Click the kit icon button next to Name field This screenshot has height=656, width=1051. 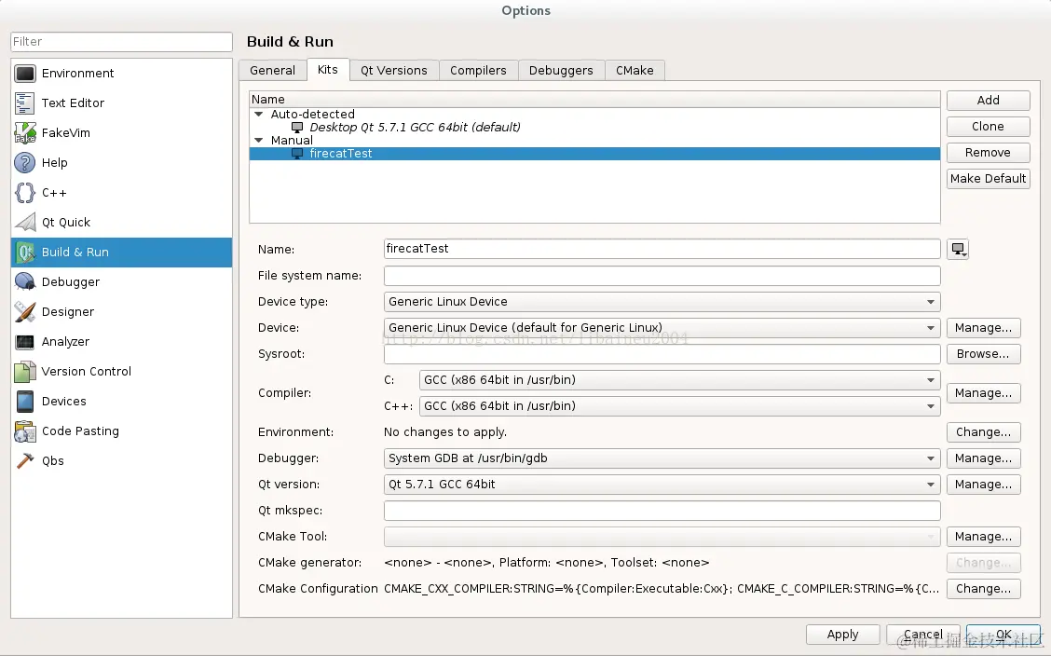pos(958,250)
